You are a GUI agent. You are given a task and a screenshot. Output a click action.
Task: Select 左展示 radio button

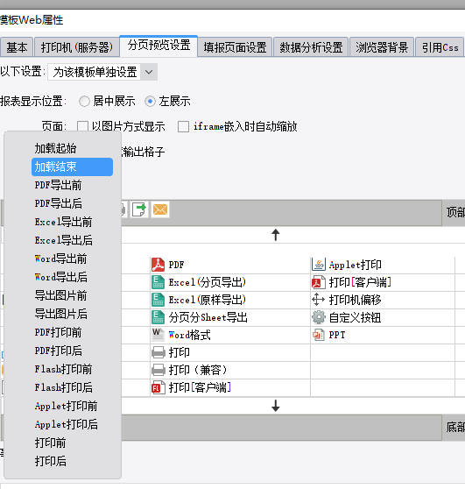click(x=151, y=102)
